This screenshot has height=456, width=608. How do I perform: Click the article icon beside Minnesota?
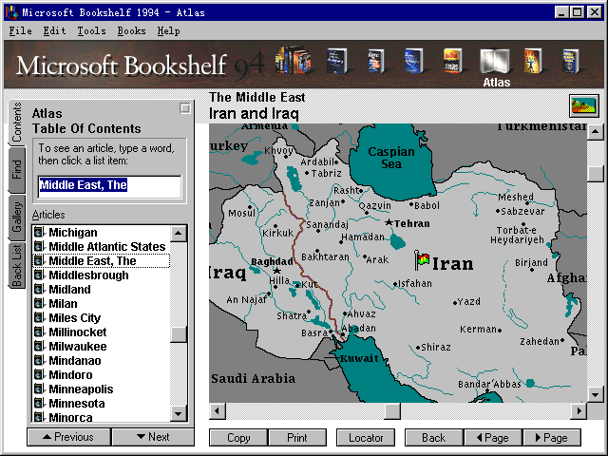coord(39,403)
